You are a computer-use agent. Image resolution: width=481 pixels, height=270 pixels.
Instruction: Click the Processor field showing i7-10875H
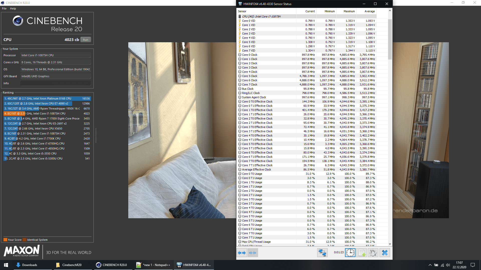tap(56, 55)
